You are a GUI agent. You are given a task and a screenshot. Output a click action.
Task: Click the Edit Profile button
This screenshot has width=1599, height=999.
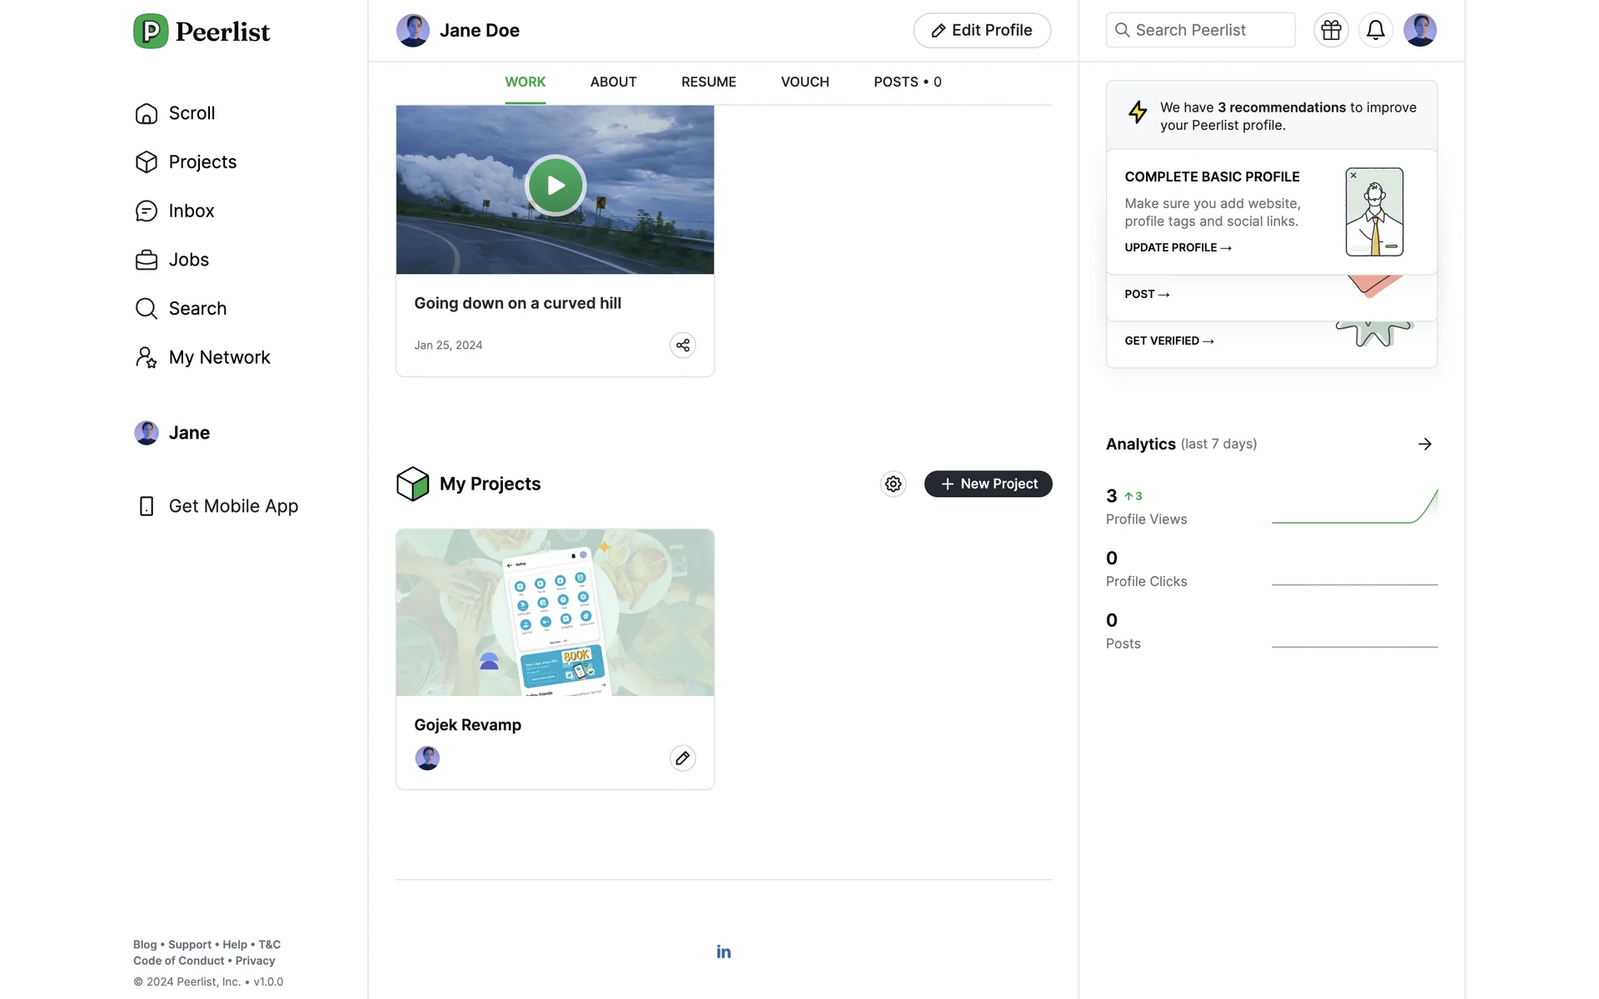[x=981, y=31]
